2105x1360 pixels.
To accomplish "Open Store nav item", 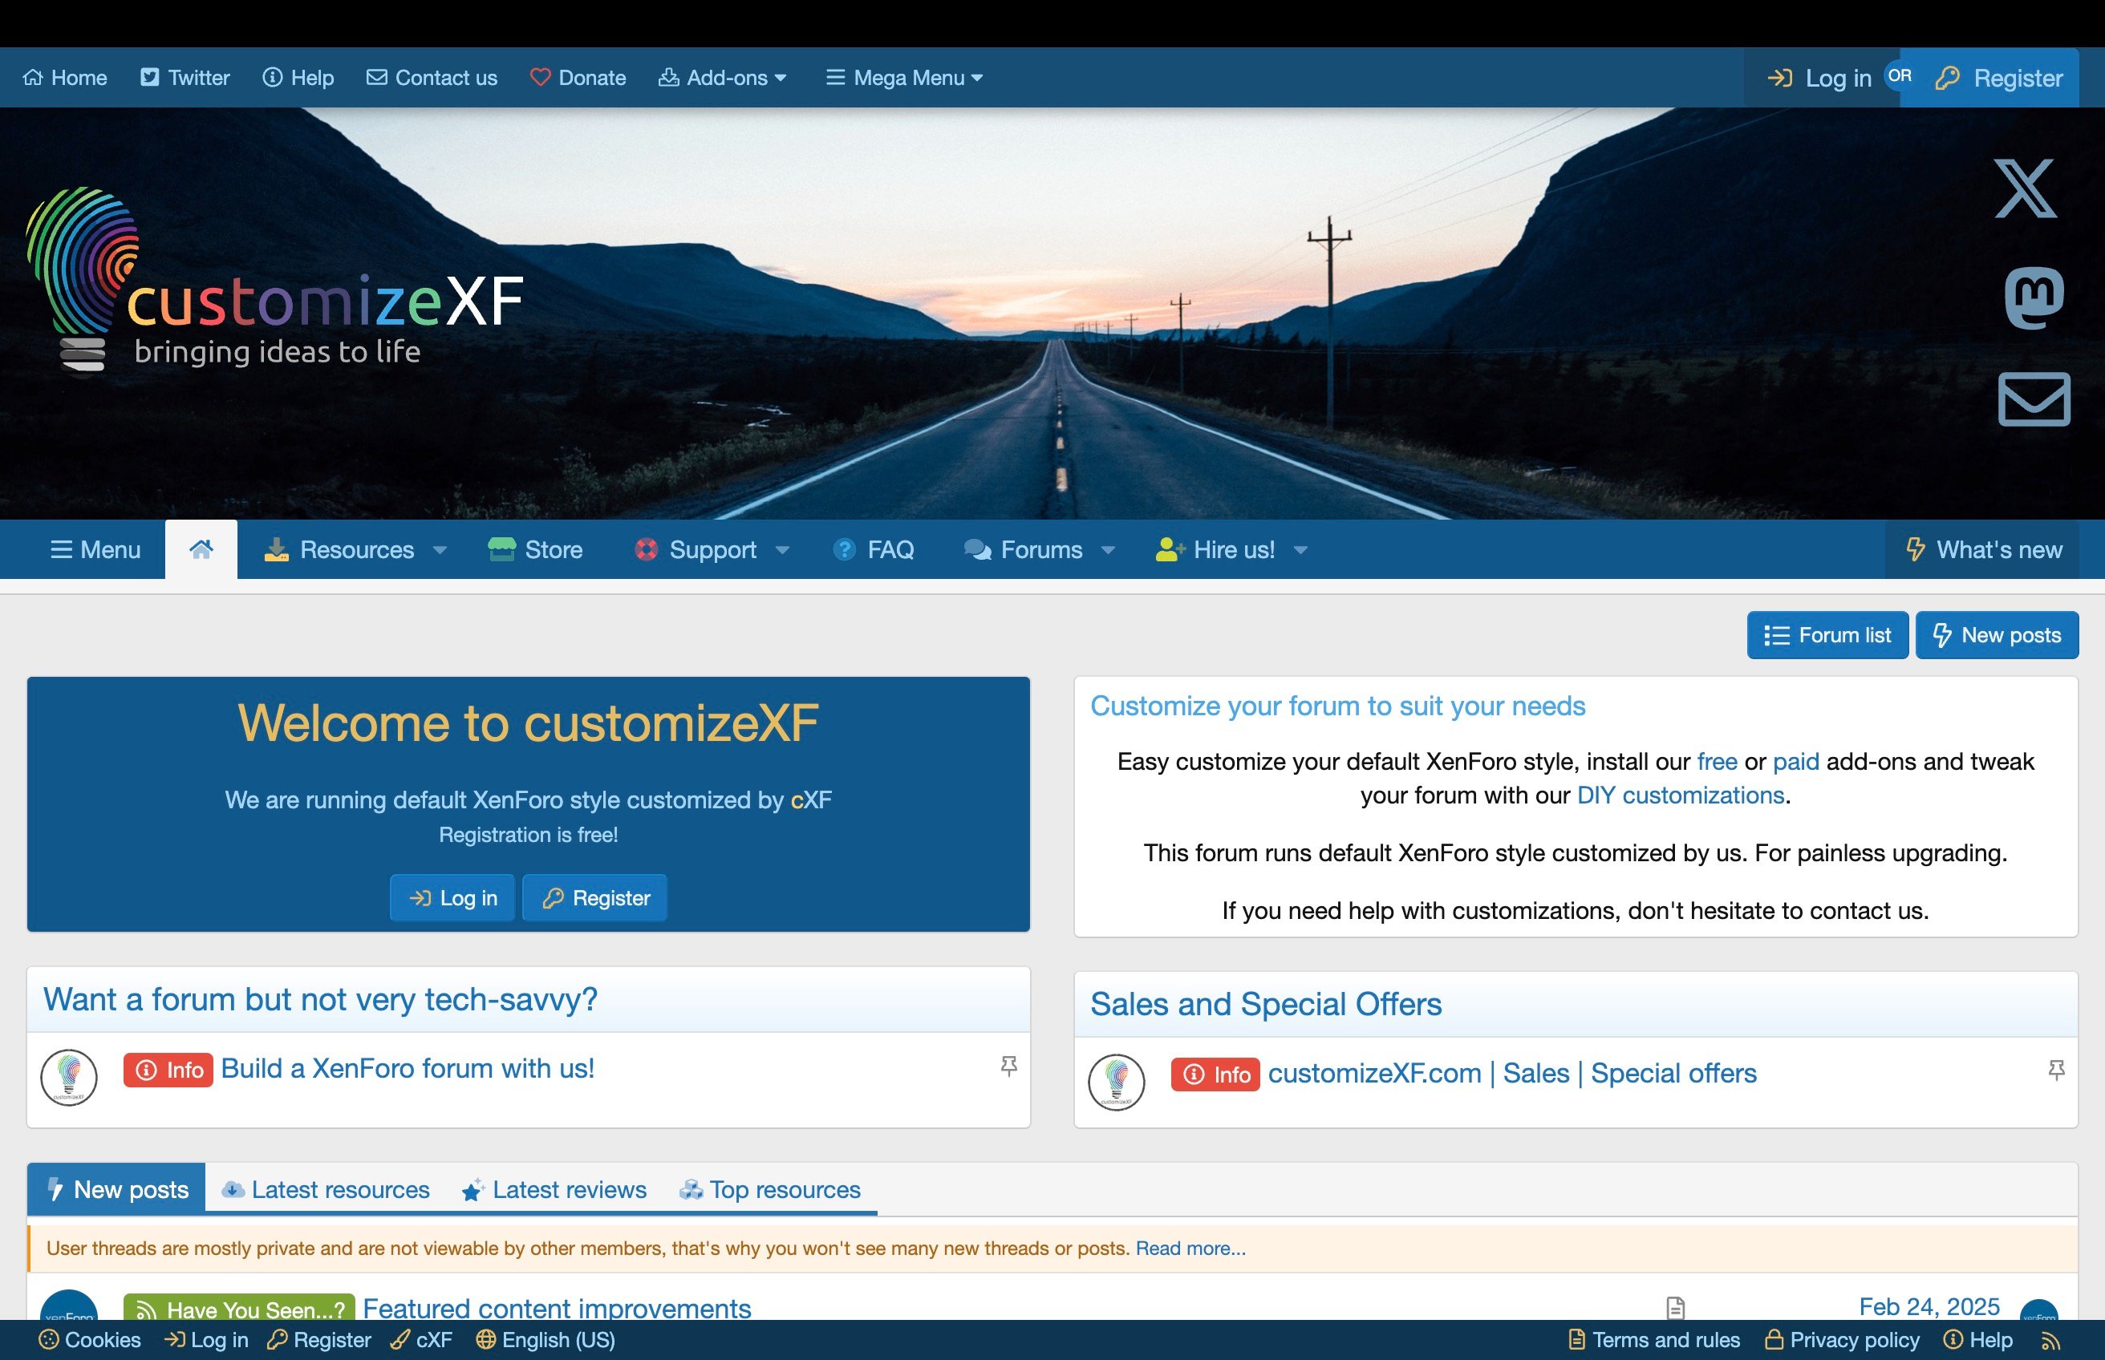I will click(x=535, y=549).
